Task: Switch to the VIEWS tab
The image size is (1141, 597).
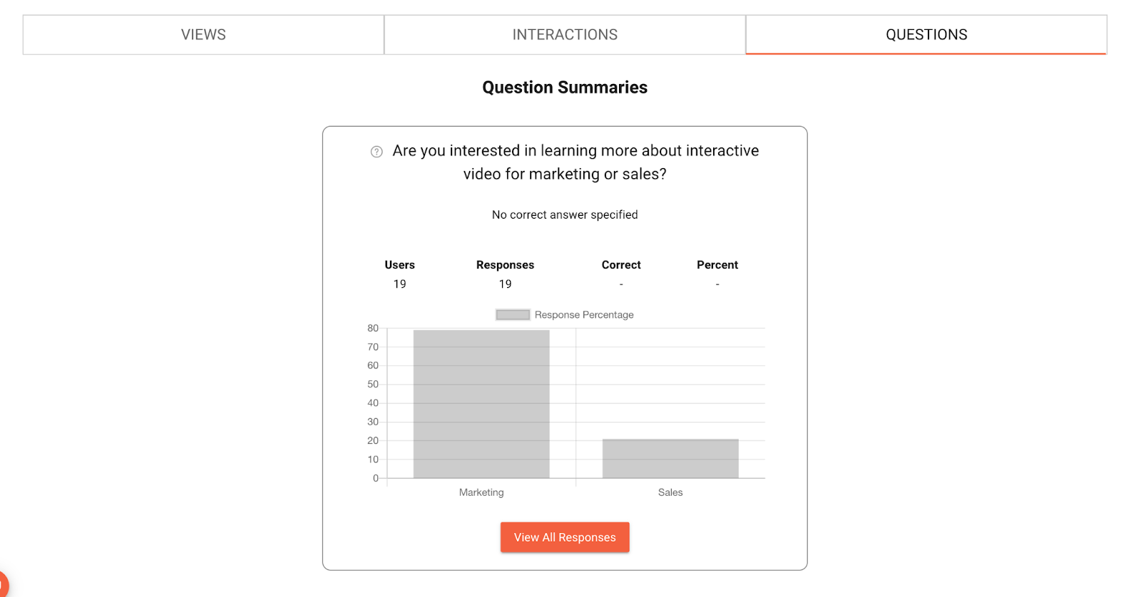Action: [203, 35]
